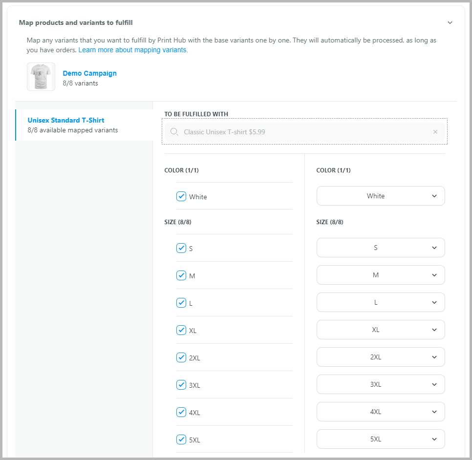
Task: Open Learn more about mapping variants link
Action: pos(133,50)
